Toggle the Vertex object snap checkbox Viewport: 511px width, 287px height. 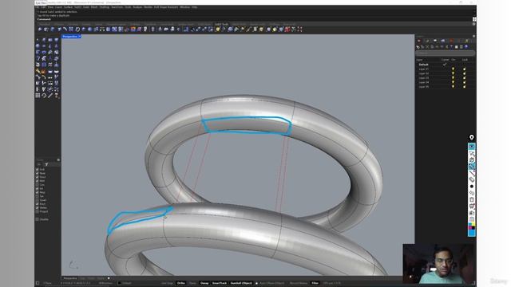38,207
